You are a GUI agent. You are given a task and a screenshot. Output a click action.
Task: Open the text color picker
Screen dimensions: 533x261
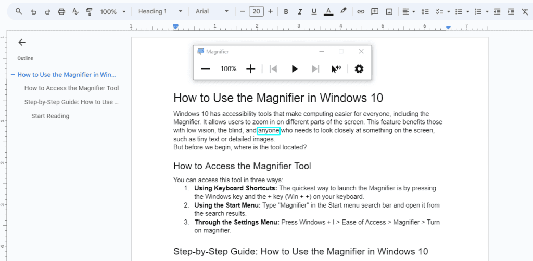click(328, 11)
